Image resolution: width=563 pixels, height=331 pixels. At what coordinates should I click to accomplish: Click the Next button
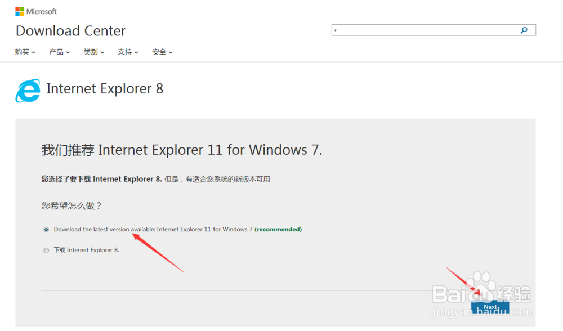click(x=490, y=307)
